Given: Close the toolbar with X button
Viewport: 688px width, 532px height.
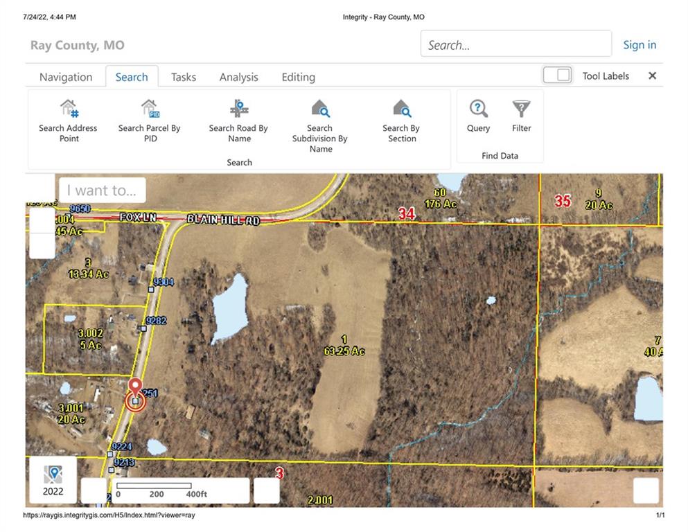Looking at the screenshot, I should tap(653, 76).
